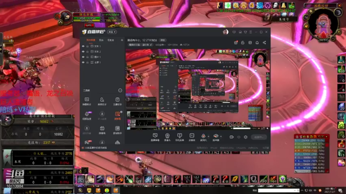This screenshot has height=194, width=346.
Task: Open the person-shaped assistant tool in toolbox
Action: coord(102,101)
